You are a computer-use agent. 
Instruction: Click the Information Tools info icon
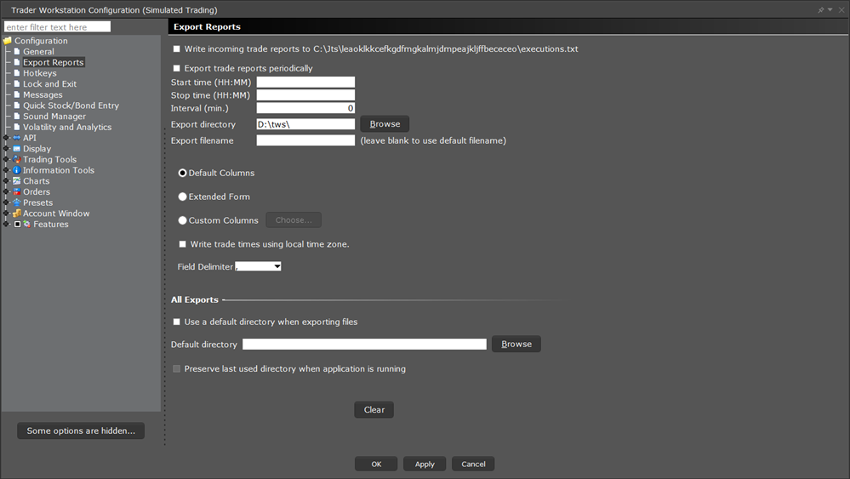tap(17, 170)
